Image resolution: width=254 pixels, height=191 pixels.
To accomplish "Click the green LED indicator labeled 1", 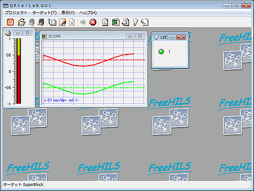I will click(161, 51).
